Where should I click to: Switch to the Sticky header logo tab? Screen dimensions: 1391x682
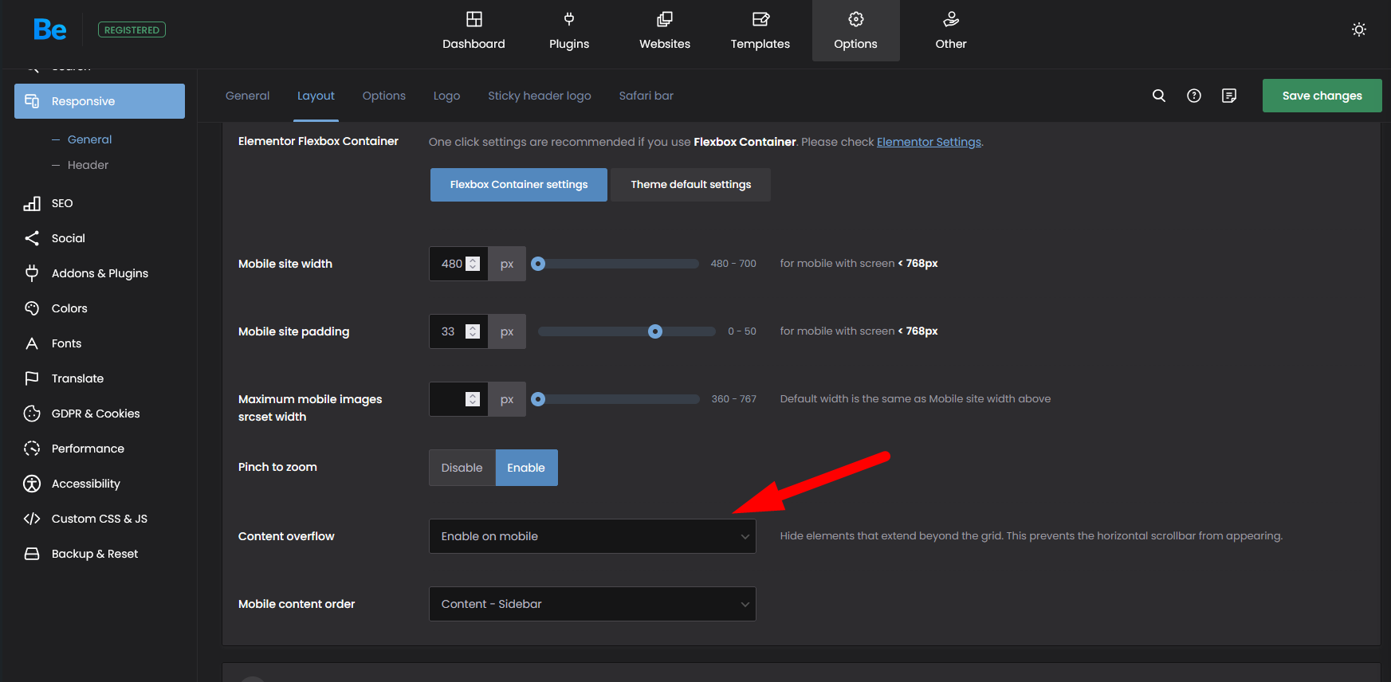(540, 96)
